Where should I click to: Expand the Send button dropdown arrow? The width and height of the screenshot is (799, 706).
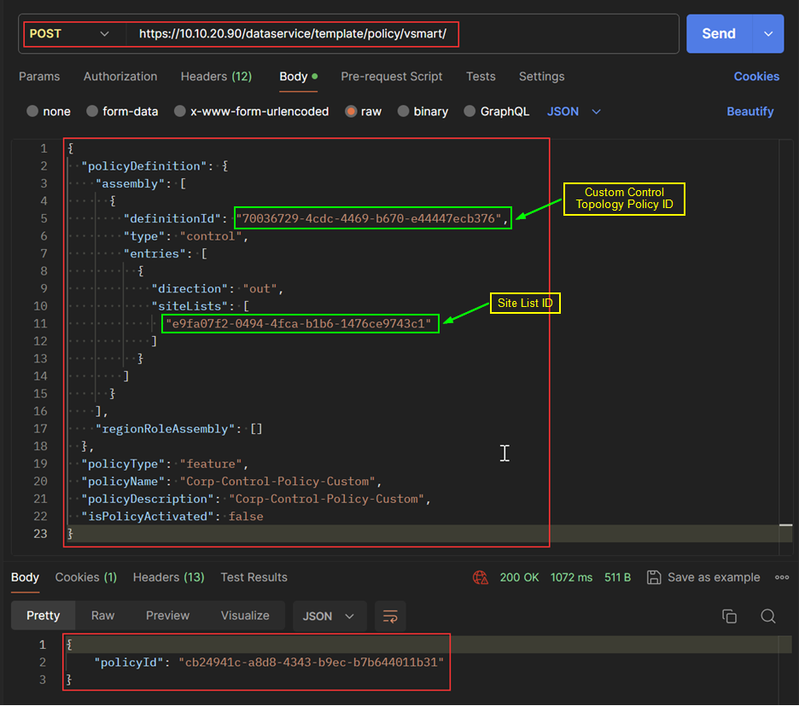(x=768, y=34)
